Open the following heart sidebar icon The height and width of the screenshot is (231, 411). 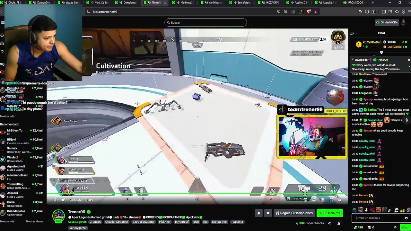pos(2,51)
